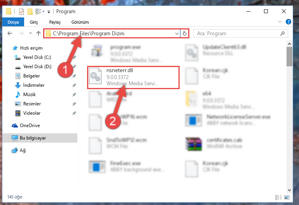Click the search magnifier icon
The height and width of the screenshot is (205, 299).
(x=282, y=34)
